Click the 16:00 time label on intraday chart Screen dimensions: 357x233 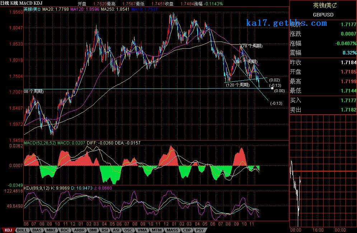coord(318,230)
